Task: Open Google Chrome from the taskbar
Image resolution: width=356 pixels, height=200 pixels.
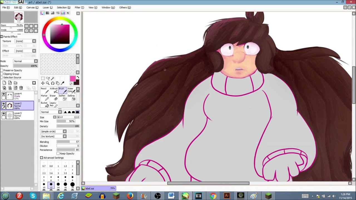Action: 213,196
